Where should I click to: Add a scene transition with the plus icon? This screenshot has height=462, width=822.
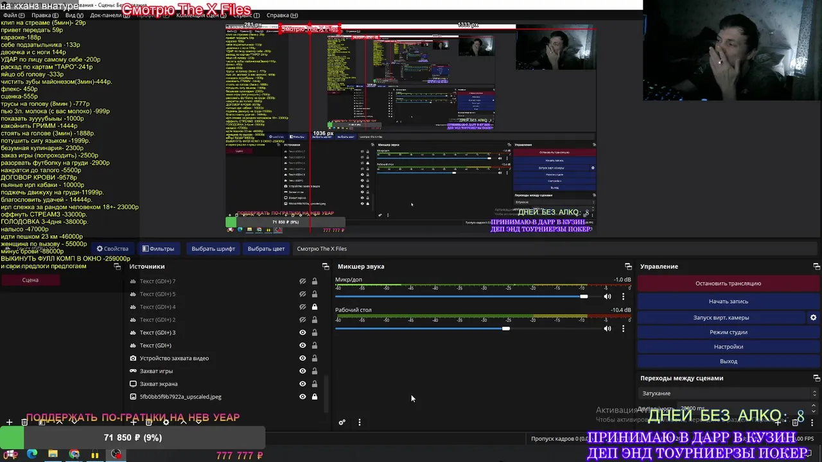tap(778, 423)
